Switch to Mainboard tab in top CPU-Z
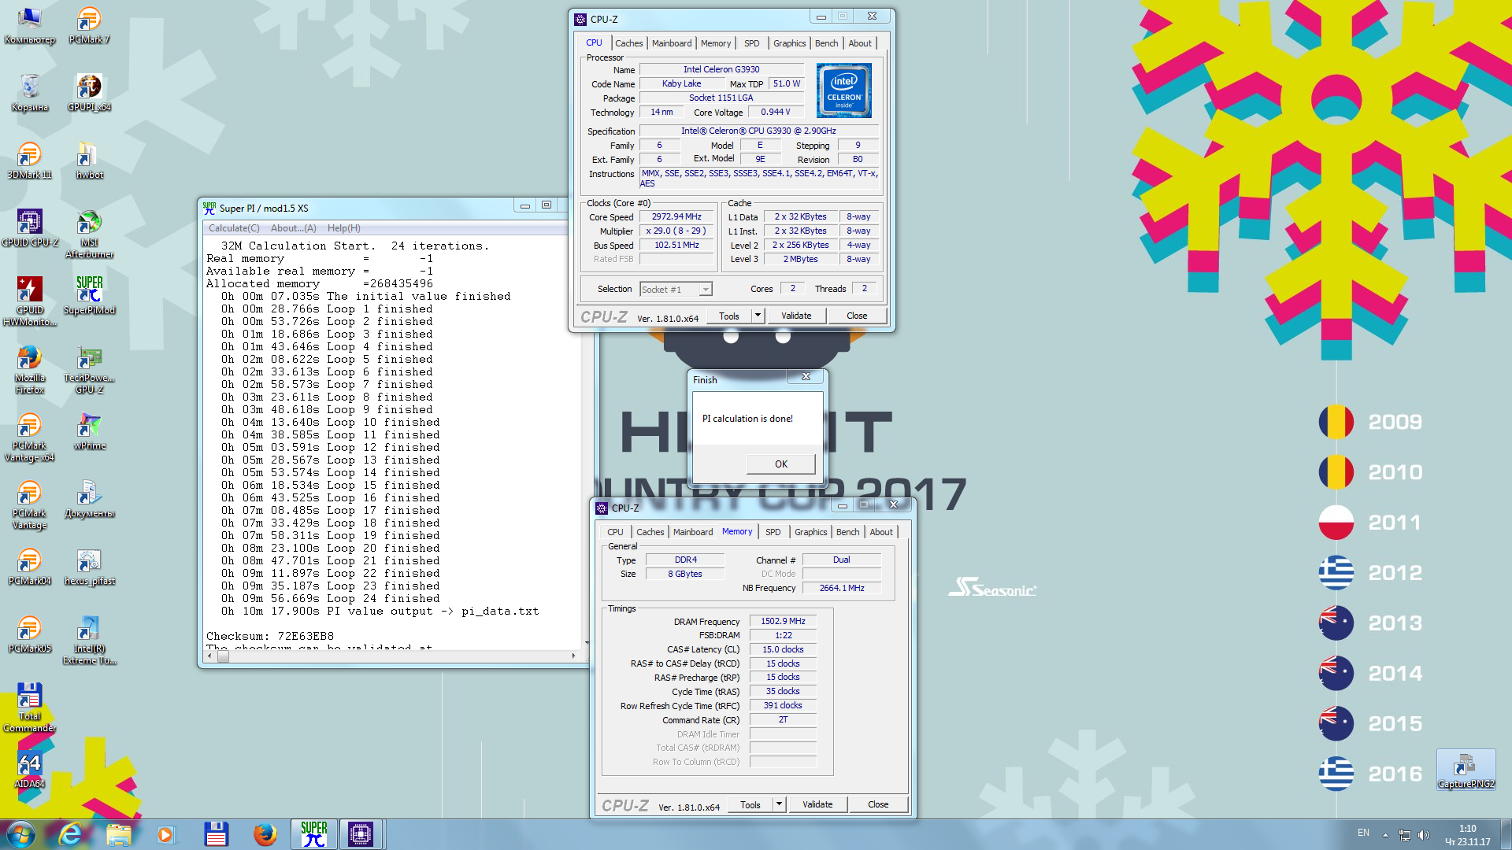The image size is (1512, 850). [x=672, y=43]
